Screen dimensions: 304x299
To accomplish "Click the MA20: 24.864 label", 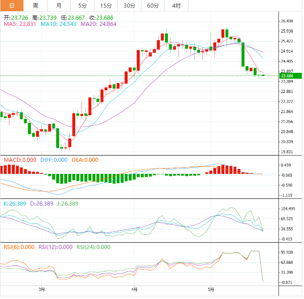I will pyautogui.click(x=98, y=24).
